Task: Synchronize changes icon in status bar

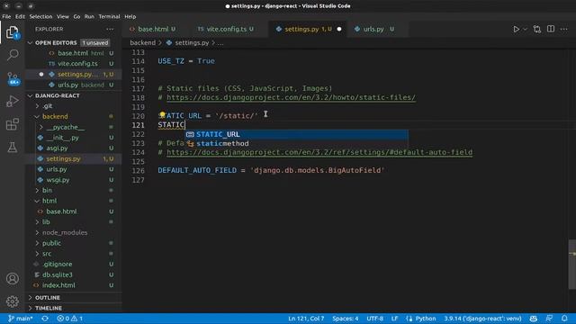Action: tap(45, 319)
